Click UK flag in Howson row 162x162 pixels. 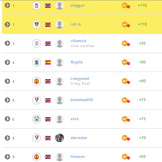(48, 157)
